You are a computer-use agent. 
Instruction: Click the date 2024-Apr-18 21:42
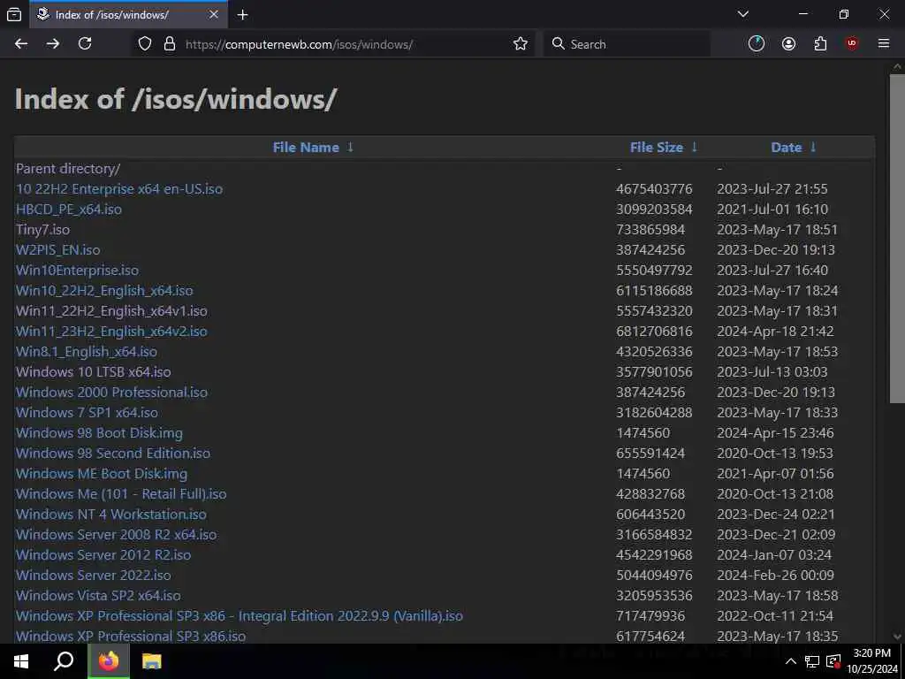click(775, 332)
